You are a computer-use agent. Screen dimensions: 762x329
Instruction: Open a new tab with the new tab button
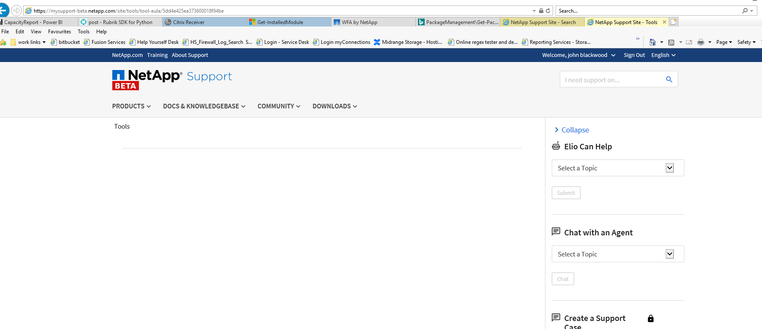click(674, 22)
